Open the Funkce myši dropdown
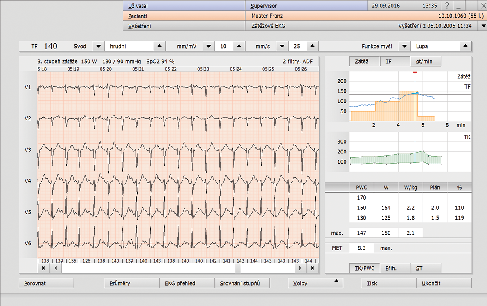487x306 pixels. 404,46
